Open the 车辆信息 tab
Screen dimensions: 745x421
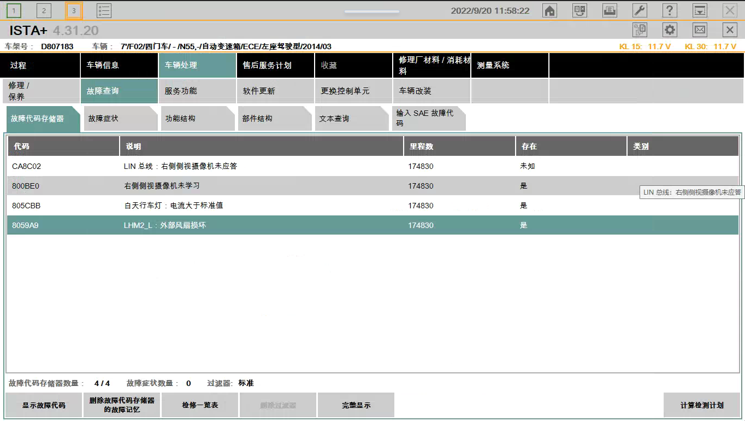(119, 65)
